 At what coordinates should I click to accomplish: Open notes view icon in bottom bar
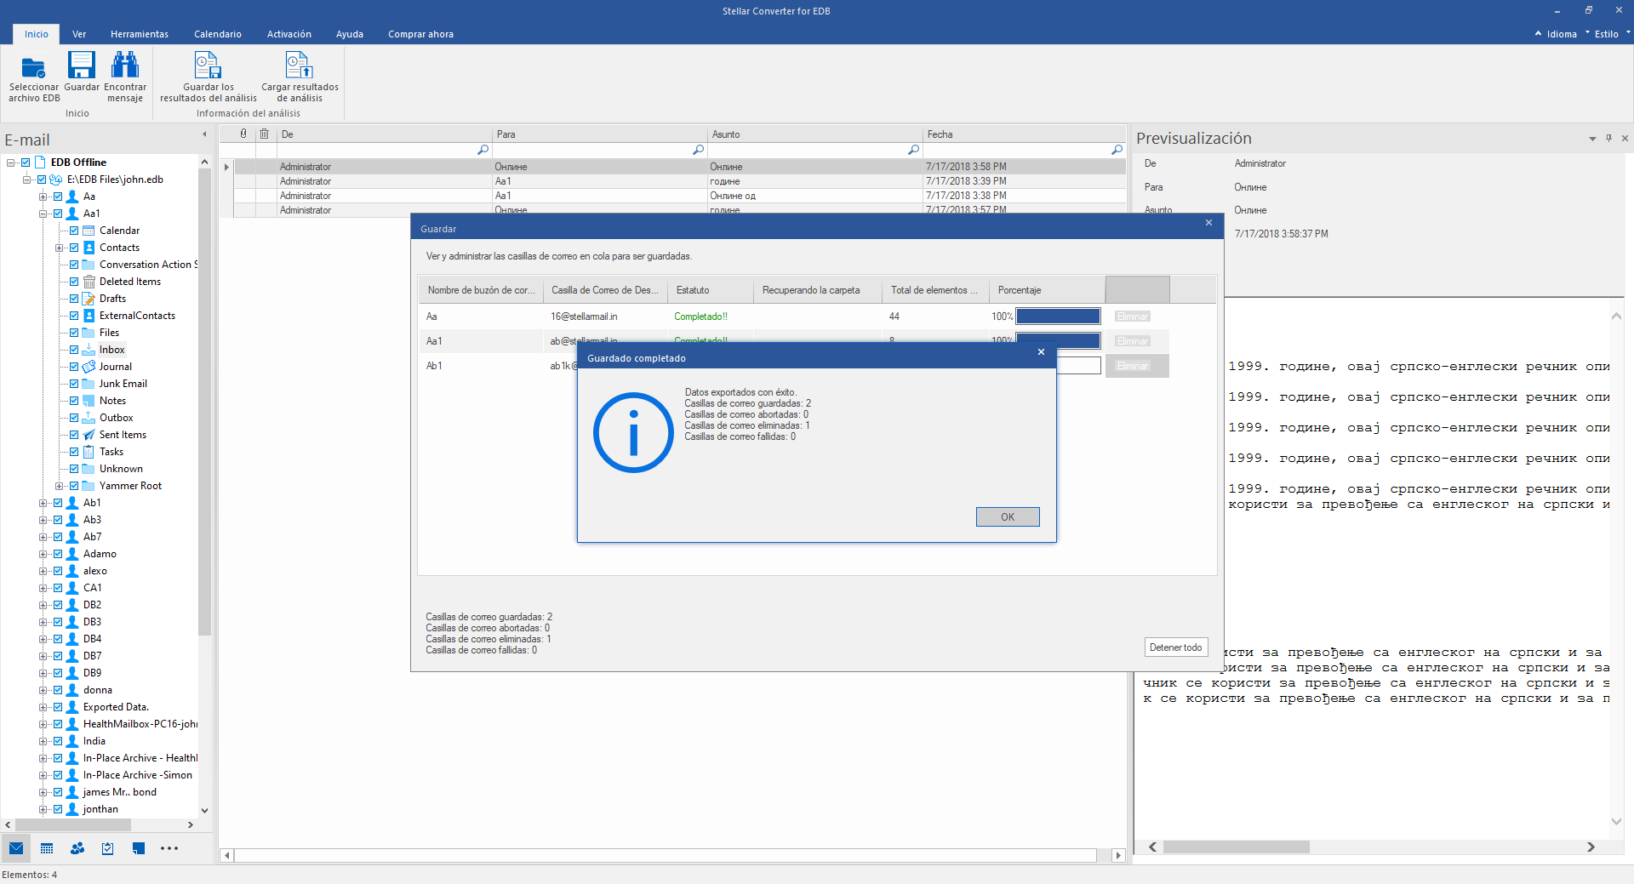pyautogui.click(x=139, y=848)
